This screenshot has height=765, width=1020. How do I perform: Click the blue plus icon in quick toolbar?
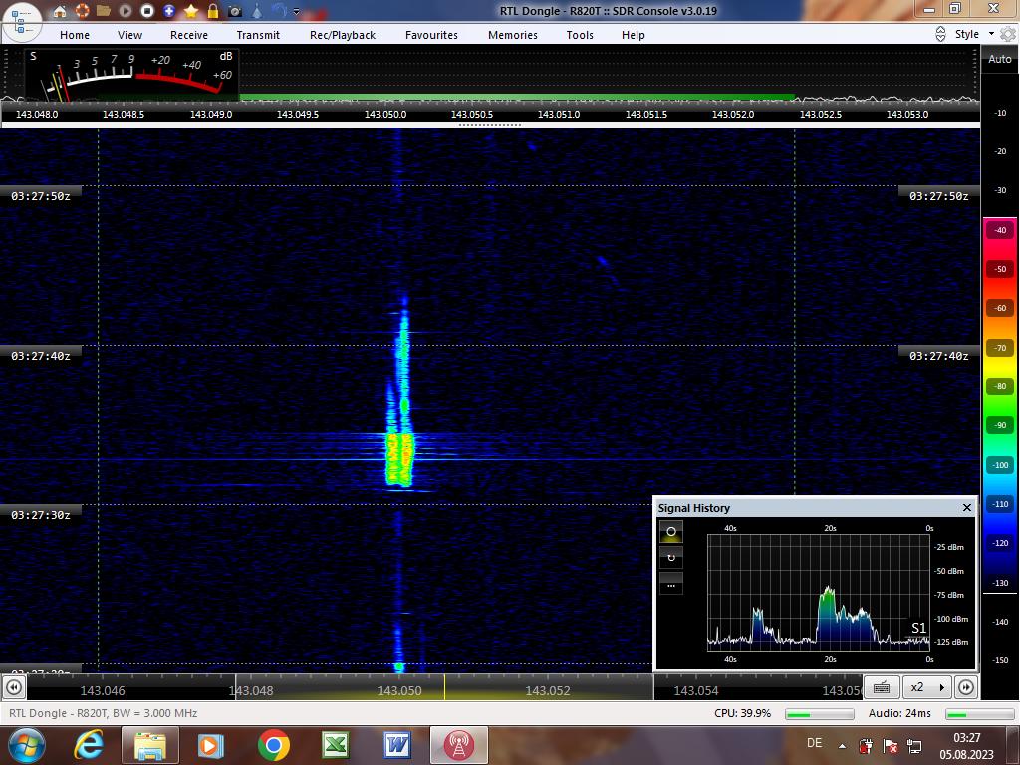[x=169, y=11]
